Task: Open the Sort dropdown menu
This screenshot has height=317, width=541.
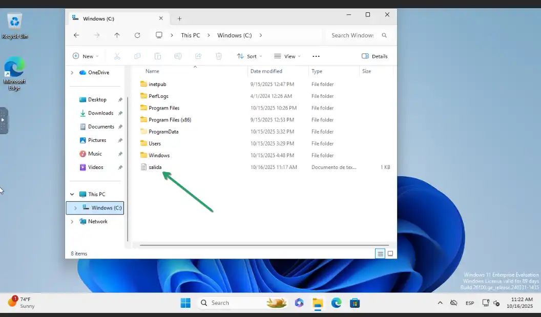Action: click(x=249, y=56)
